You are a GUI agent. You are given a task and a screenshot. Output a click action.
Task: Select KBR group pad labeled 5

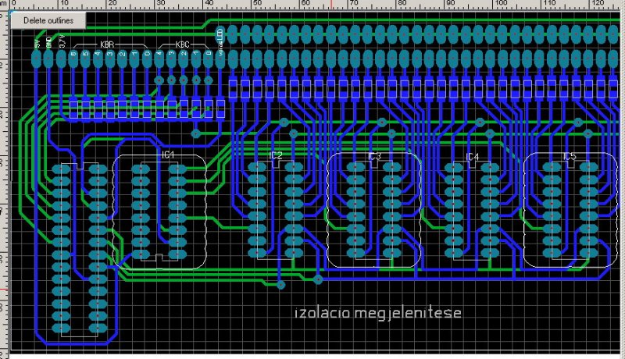point(85,59)
